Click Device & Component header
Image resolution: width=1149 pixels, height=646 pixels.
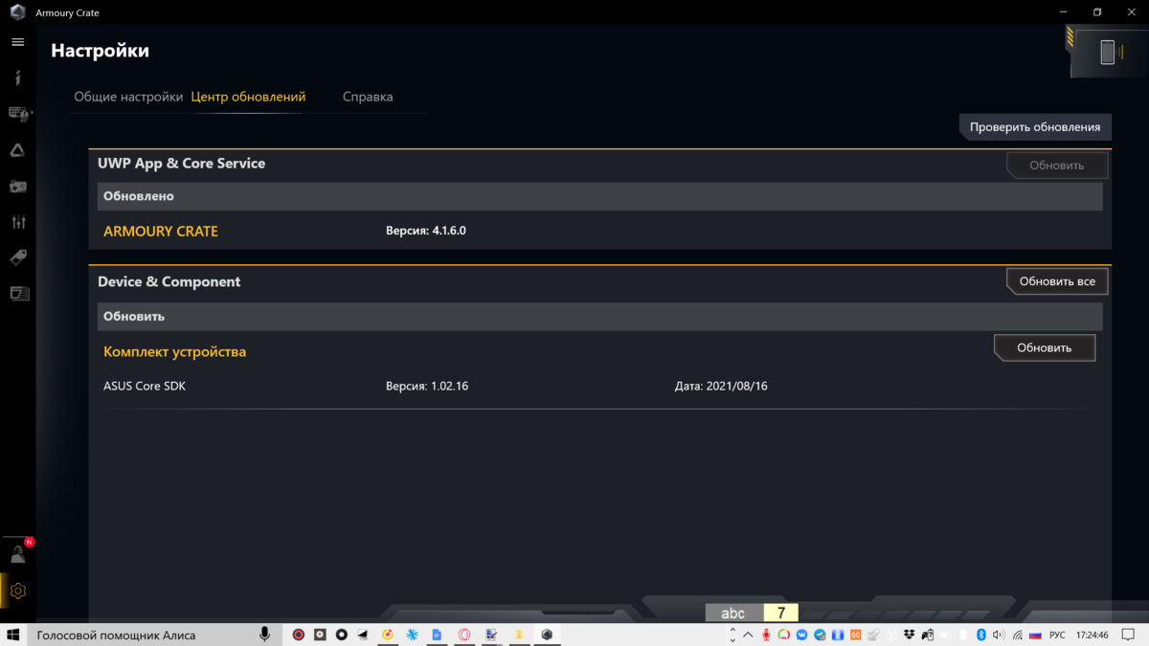tap(169, 281)
